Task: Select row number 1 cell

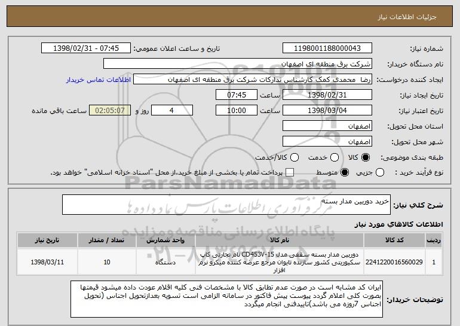Action: [x=434, y=262]
